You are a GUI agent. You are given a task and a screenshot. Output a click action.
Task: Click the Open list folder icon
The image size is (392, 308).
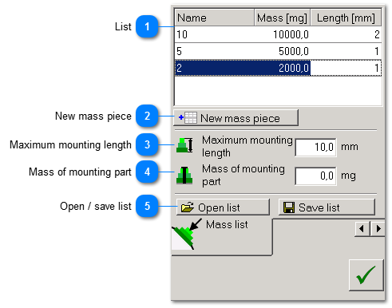tap(188, 207)
